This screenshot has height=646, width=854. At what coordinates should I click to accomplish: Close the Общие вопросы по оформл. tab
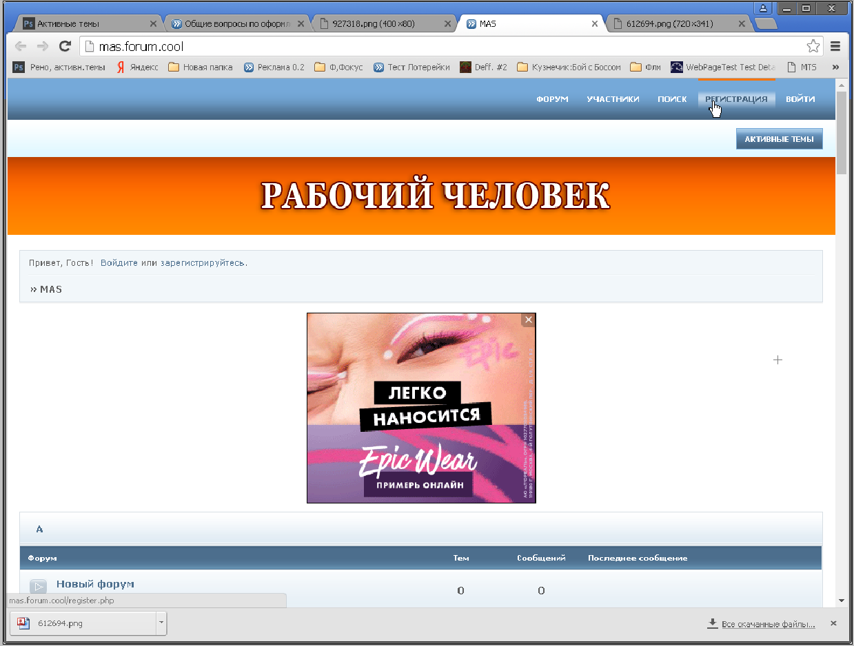click(300, 23)
